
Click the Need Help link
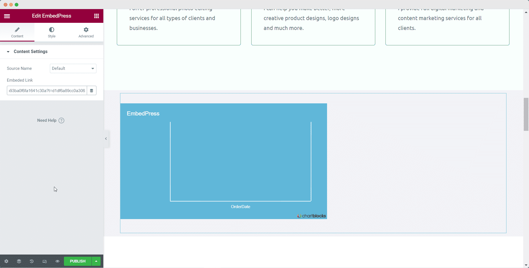[x=47, y=120]
